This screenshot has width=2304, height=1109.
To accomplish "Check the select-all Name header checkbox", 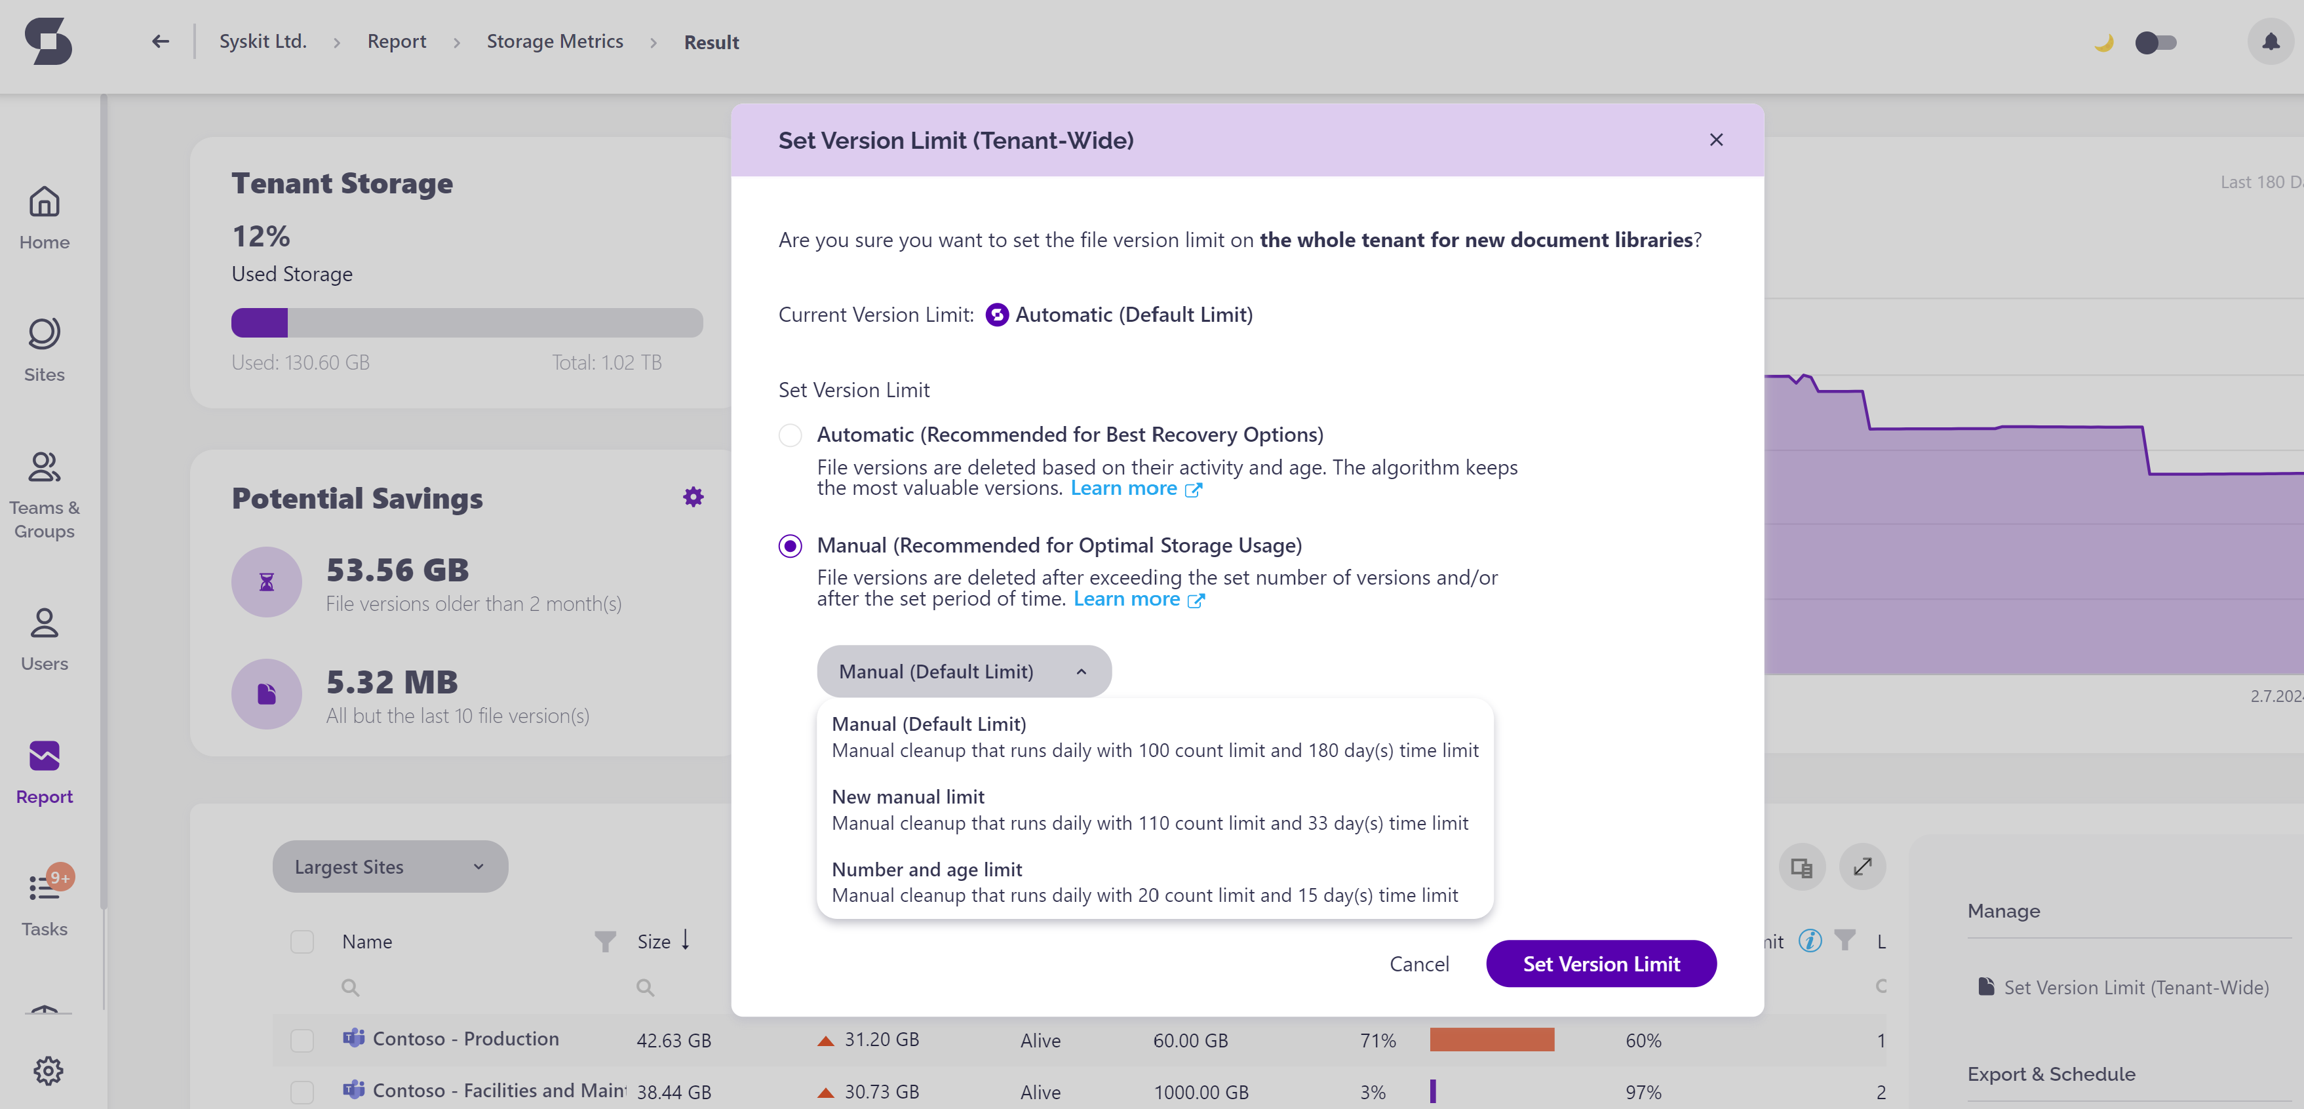I will (302, 941).
